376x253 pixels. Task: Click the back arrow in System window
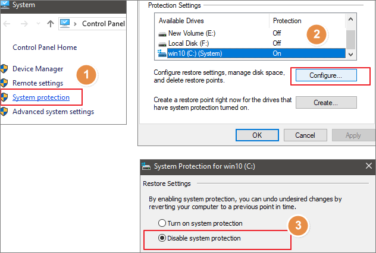(7, 24)
